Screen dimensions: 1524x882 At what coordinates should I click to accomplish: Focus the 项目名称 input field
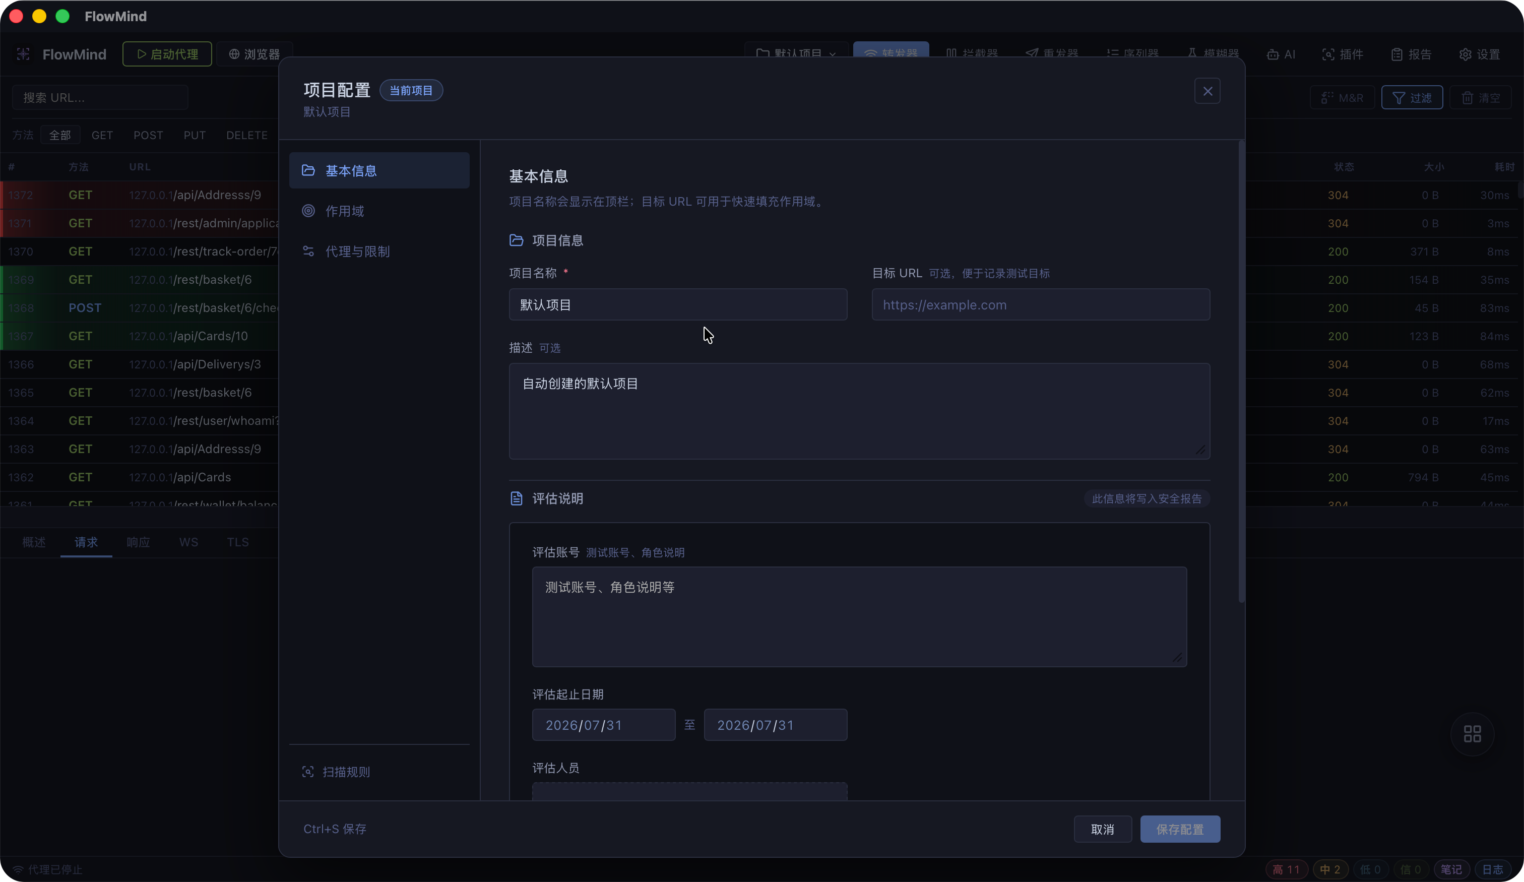678,304
